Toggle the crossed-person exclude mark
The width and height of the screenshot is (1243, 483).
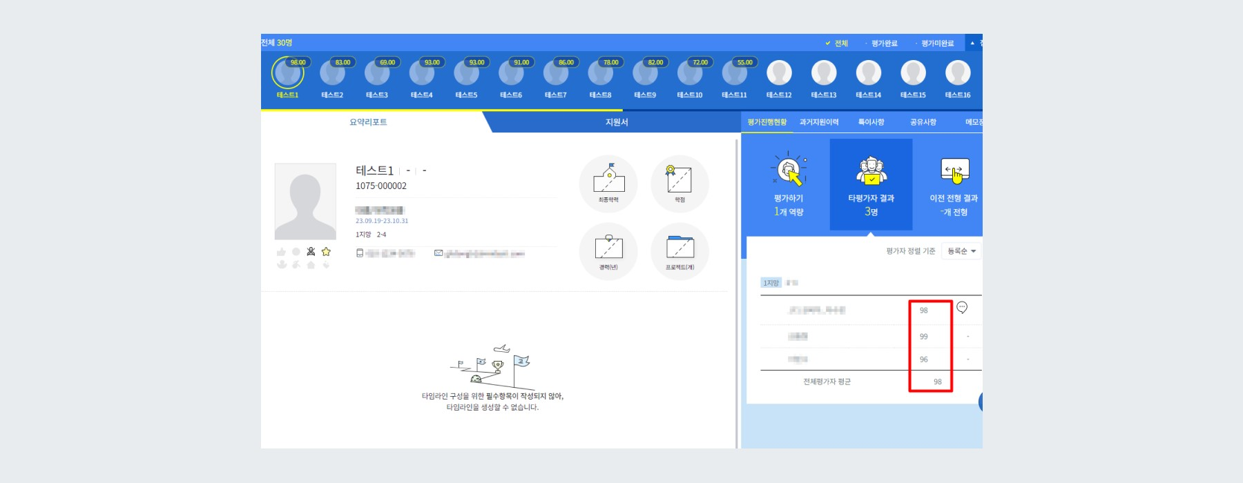(x=311, y=252)
